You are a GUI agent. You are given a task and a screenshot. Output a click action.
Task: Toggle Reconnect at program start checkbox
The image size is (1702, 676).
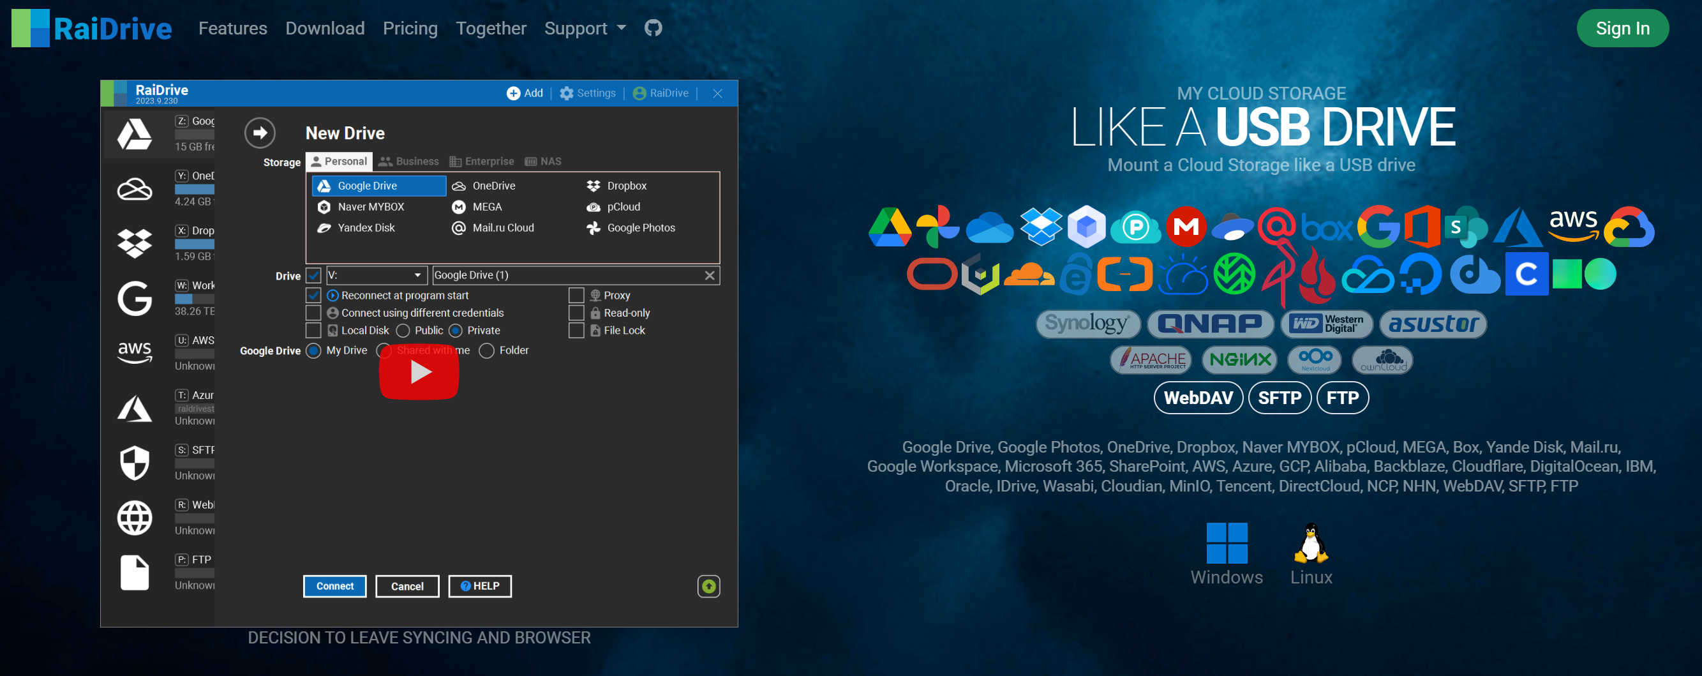(314, 295)
